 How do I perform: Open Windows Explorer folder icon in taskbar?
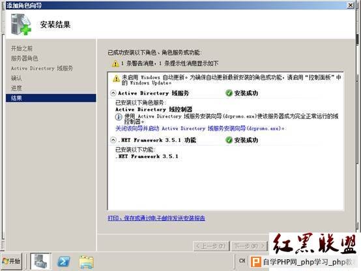point(87,262)
